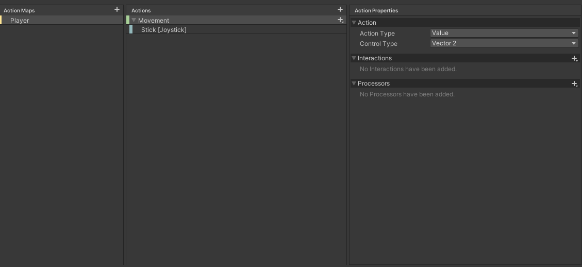Open the Control Type dropdown
This screenshot has width=582, height=267.
(504, 43)
